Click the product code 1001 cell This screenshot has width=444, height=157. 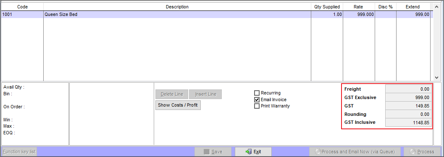22,14
